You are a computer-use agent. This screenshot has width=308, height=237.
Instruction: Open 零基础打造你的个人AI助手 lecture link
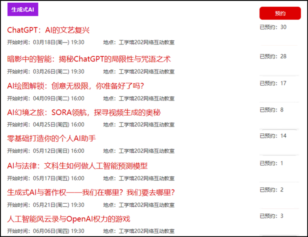point(52,138)
